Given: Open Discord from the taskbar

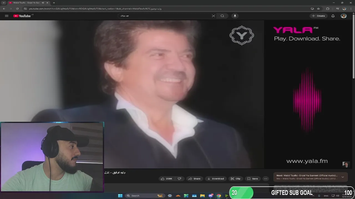Looking at the screenshot, I should tap(211, 196).
